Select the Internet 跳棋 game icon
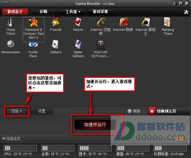 click(x=123, y=22)
